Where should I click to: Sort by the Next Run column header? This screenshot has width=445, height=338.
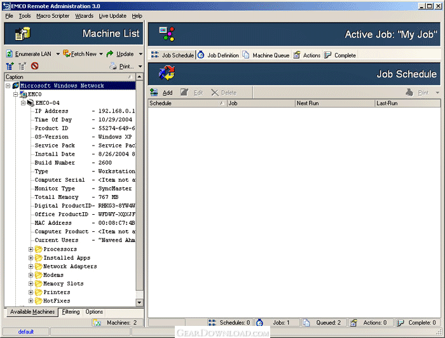tap(335, 103)
